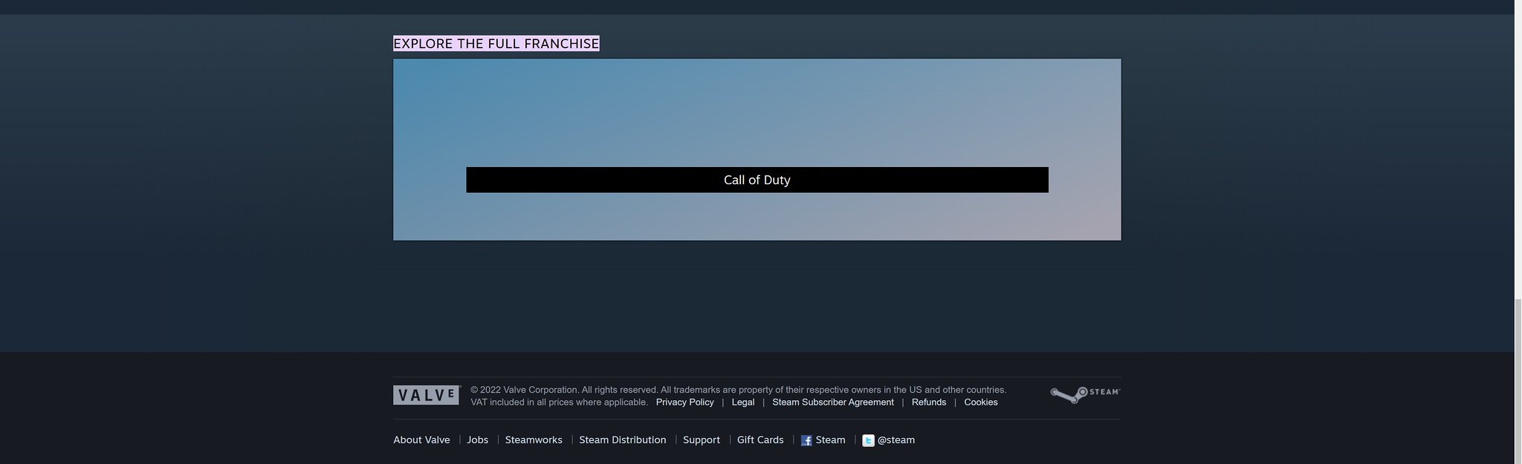Screen dimensions: 1522x464
Task: Open the Gift Cards link
Action: 760,440
